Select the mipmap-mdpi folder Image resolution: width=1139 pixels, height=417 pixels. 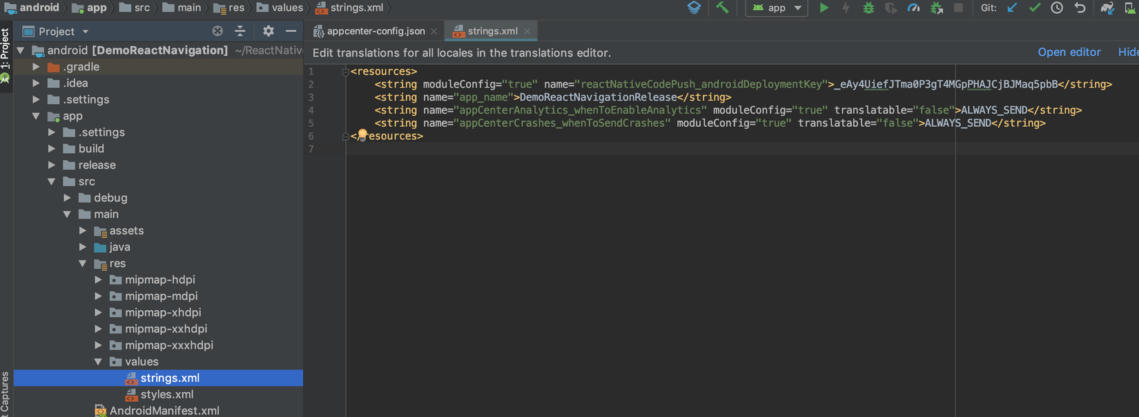point(161,296)
